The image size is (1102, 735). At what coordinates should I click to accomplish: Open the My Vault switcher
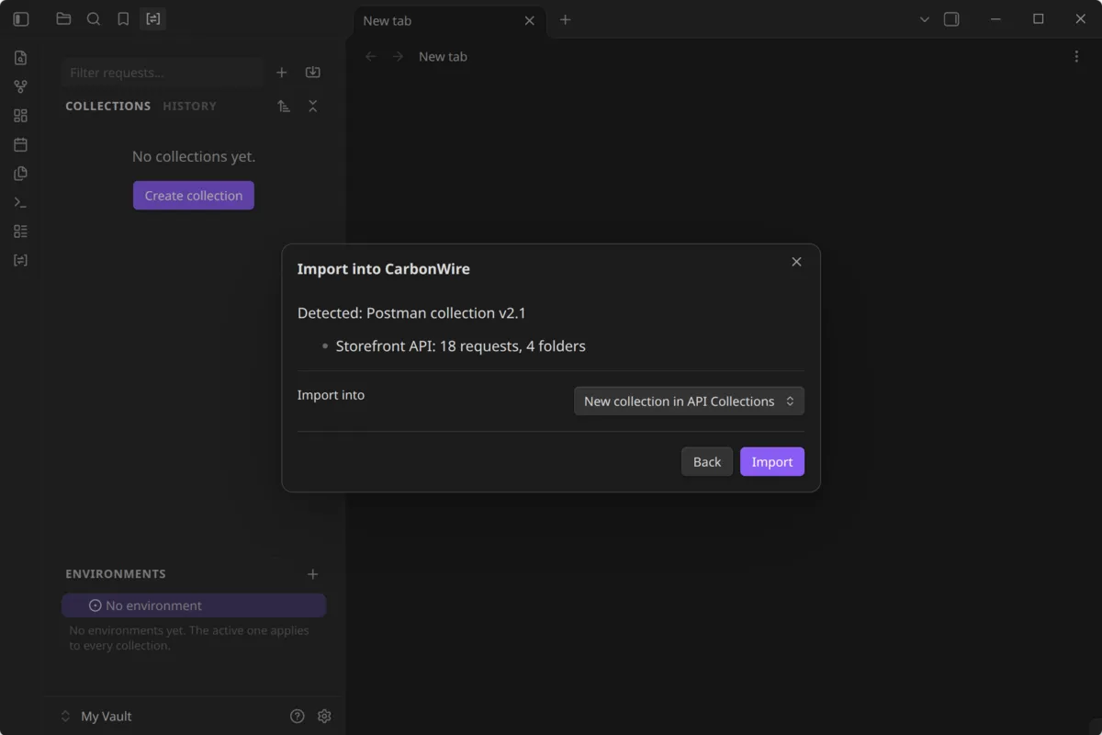tap(96, 717)
